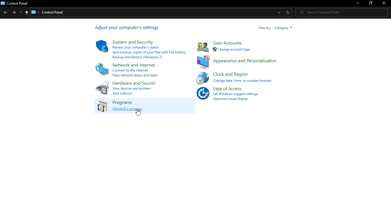Expand the address bar root chevron
Screen dimensions: 391x209
point(39,12)
